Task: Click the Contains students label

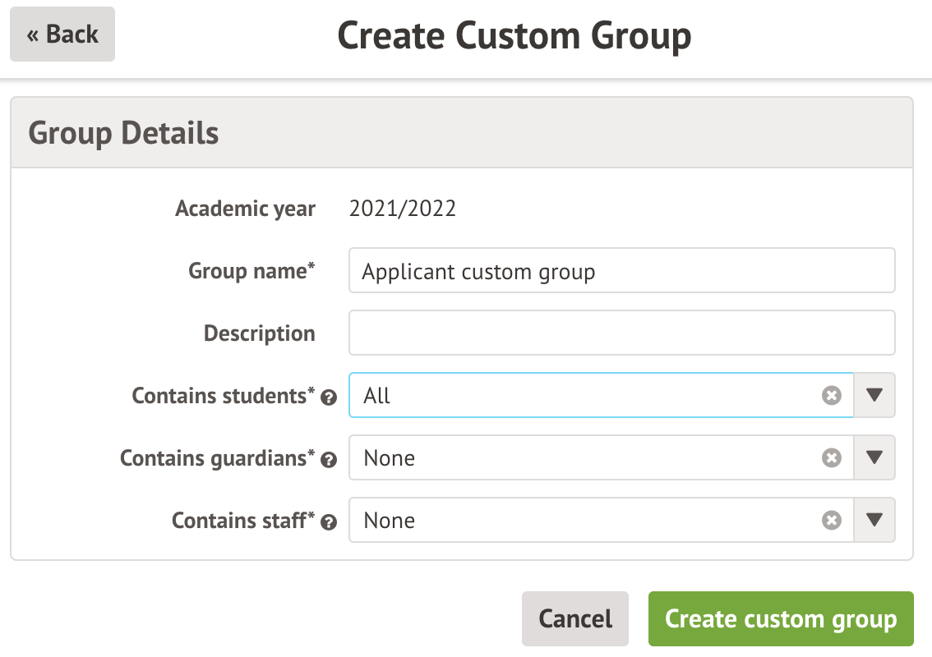Action: click(x=223, y=396)
